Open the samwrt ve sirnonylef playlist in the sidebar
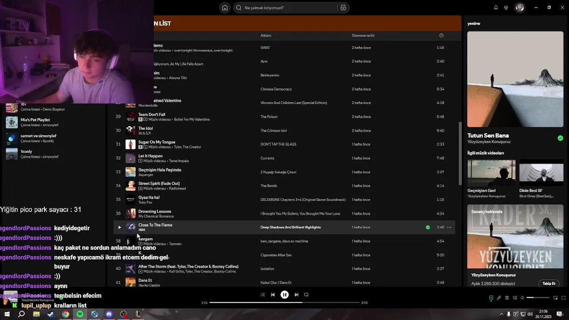The width and height of the screenshot is (569, 320). [x=53, y=138]
